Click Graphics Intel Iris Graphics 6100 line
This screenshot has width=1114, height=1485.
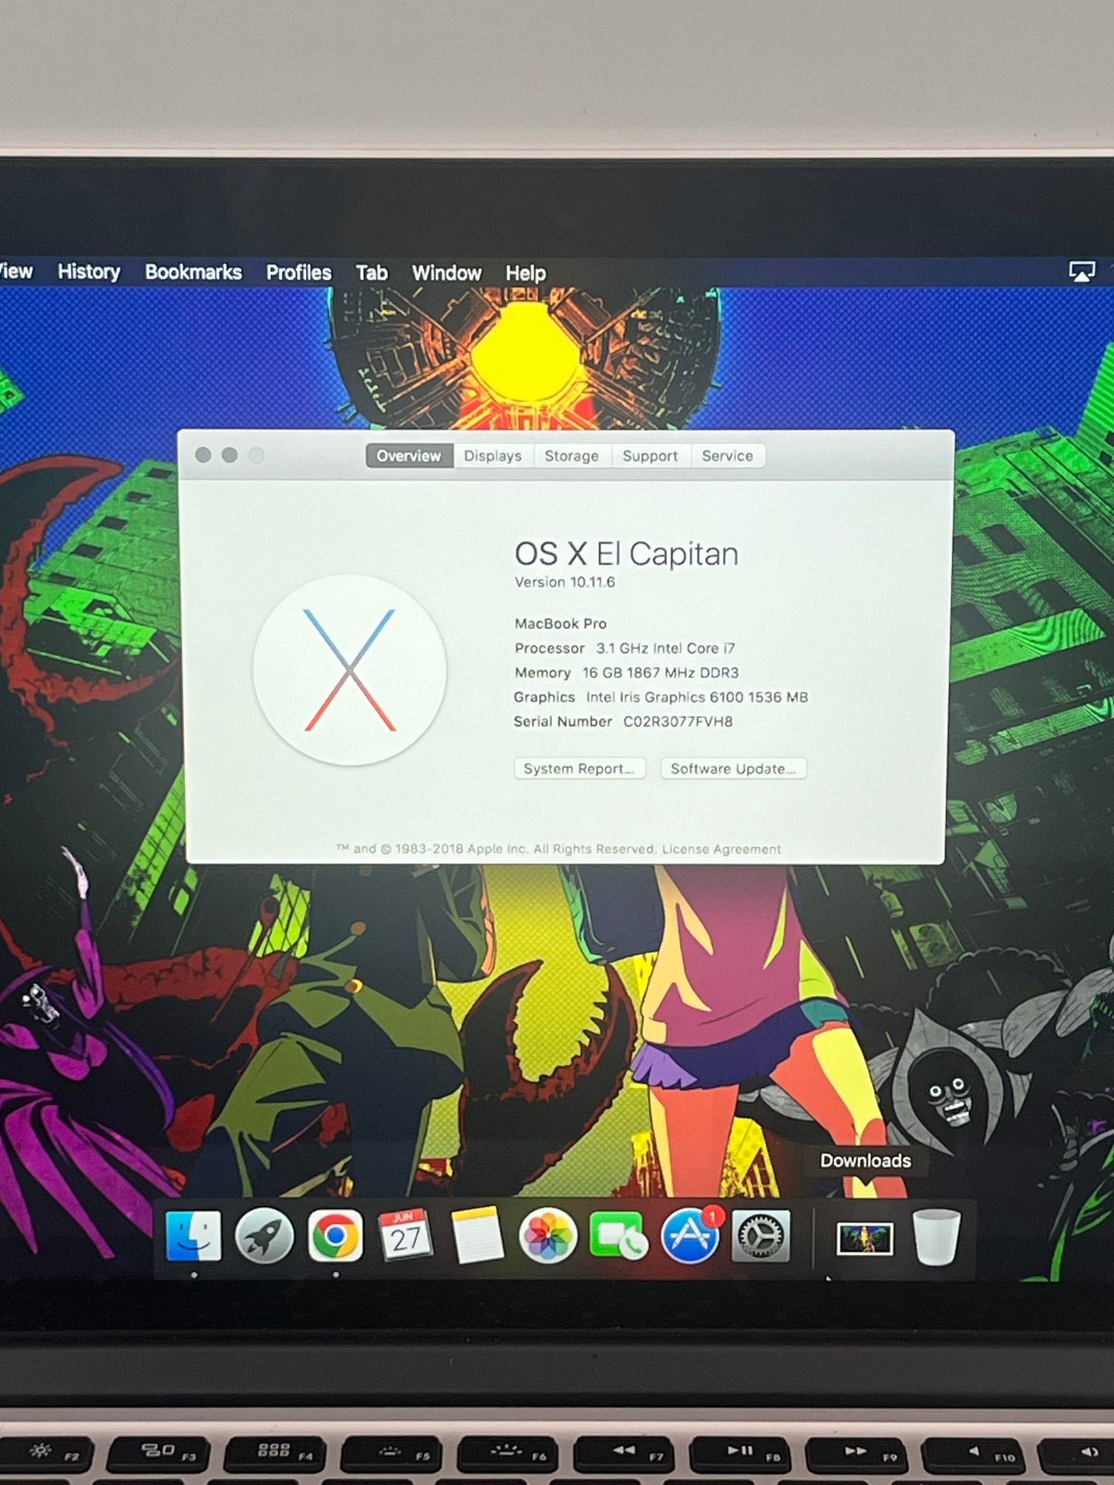661,697
